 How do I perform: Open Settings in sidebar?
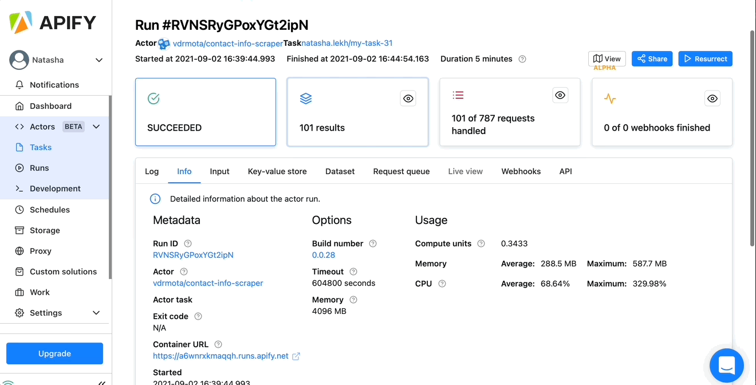46,313
